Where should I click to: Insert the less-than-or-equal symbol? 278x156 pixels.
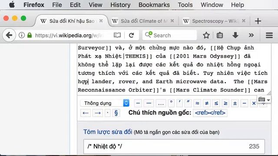click(x=216, y=103)
